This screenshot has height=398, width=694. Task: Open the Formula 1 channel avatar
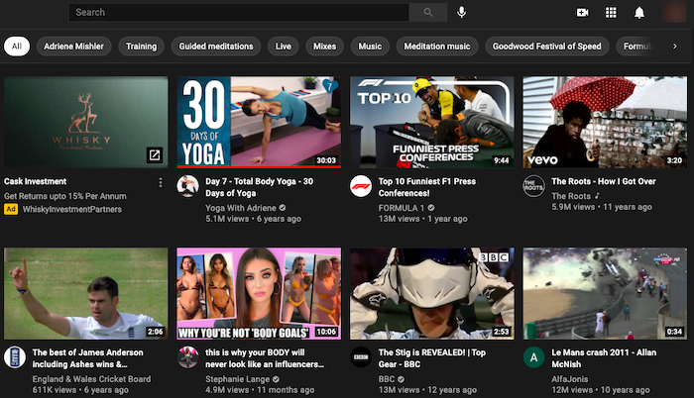click(x=361, y=186)
